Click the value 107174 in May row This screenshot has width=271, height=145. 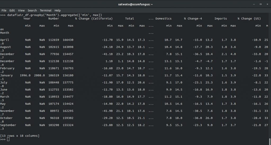[53, 104]
